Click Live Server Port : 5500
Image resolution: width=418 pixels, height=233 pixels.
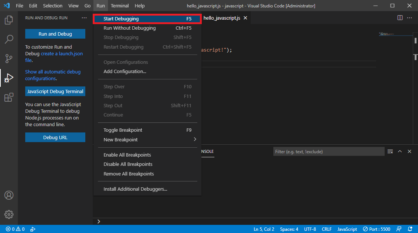pos(376,229)
